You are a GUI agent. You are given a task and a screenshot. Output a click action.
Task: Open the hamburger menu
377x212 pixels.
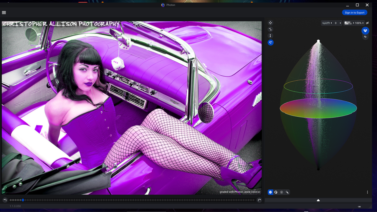(x=4, y=13)
